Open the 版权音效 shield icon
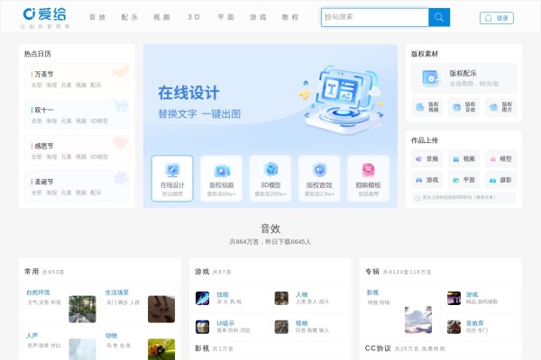Screen dimensions: 541x360 tap(319, 169)
